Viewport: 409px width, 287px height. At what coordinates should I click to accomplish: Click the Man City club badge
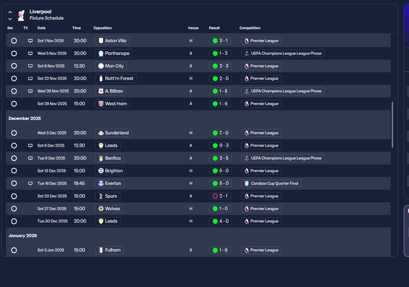coord(101,66)
